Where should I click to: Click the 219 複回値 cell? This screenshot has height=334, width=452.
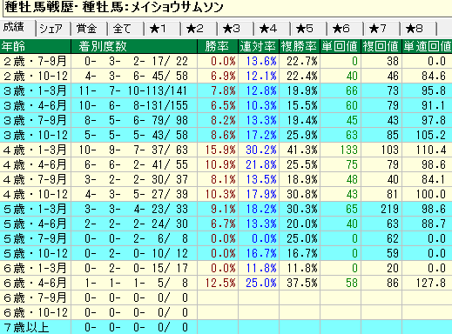point(381,209)
